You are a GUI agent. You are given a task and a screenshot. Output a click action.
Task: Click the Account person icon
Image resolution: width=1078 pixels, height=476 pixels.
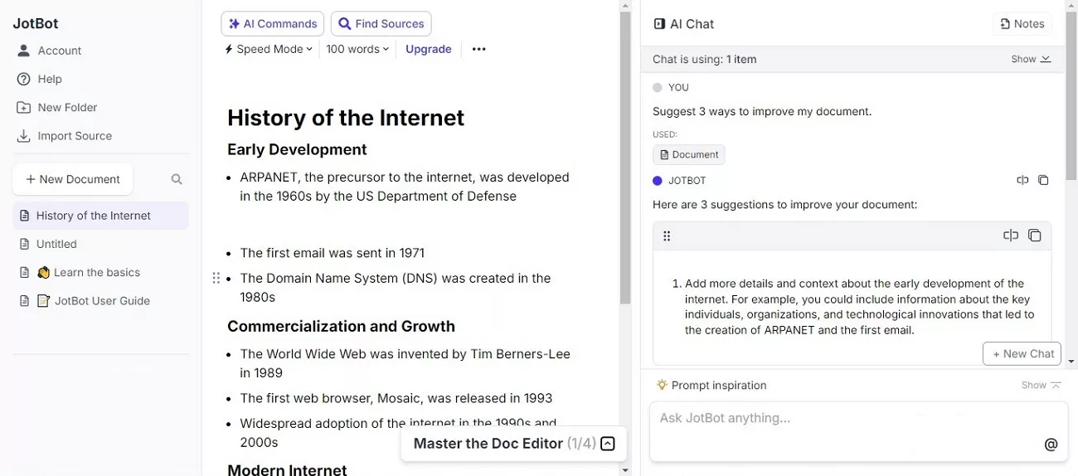(x=23, y=51)
